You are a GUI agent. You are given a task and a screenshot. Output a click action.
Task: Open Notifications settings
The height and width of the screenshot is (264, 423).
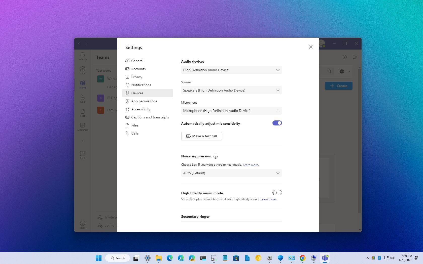[141, 85]
